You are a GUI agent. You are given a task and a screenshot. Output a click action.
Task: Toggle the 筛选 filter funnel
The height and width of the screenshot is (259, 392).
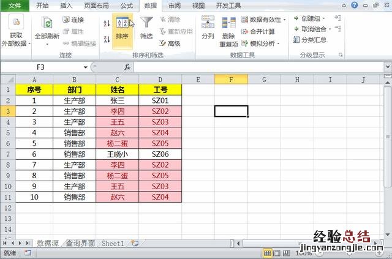coord(146,28)
